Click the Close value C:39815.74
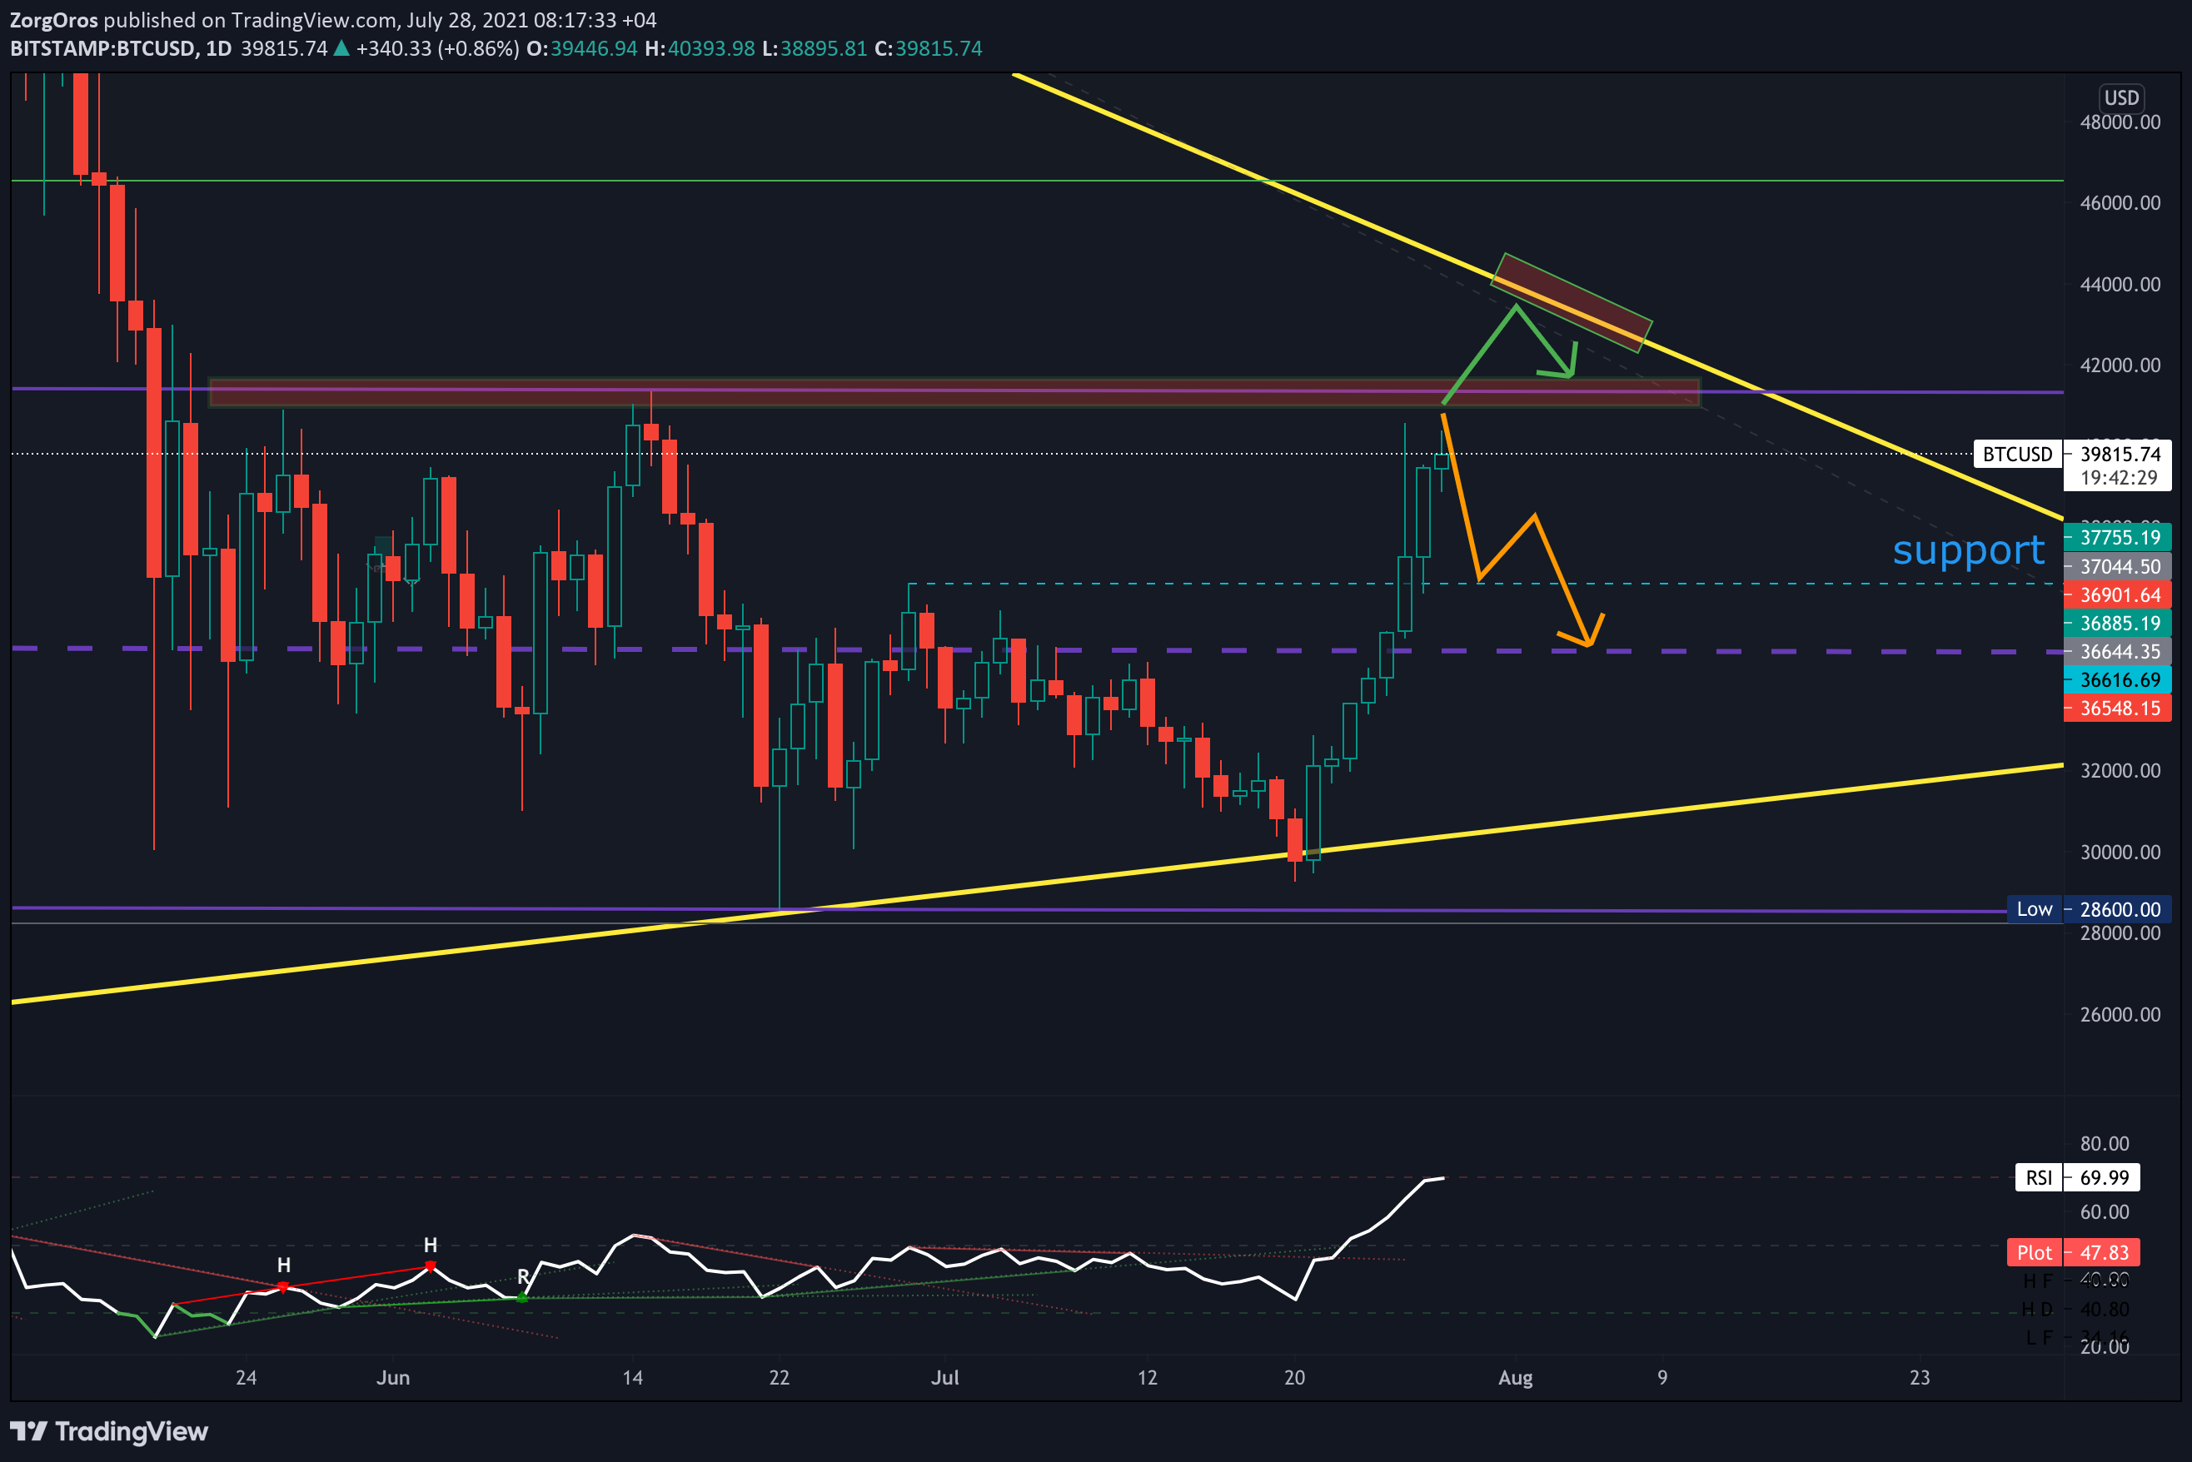Screen dimensions: 2192x1462 [928, 48]
